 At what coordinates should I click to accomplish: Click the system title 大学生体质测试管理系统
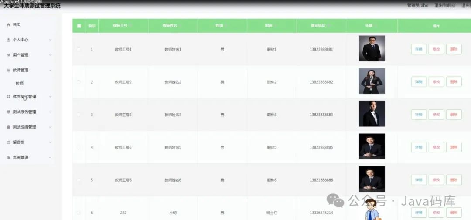(32, 6)
